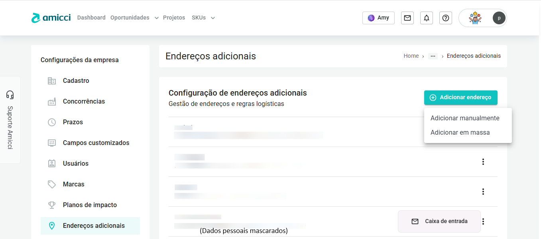Click the Amicci logo
Image resolution: width=541 pixels, height=239 pixels.
(51, 18)
